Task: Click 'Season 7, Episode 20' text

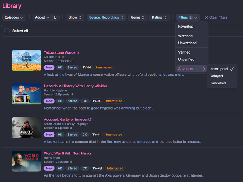Action: [x=58, y=61]
